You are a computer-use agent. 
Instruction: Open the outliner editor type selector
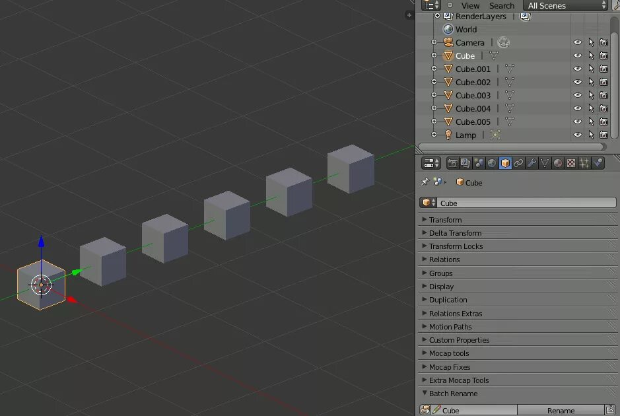pyautogui.click(x=431, y=5)
